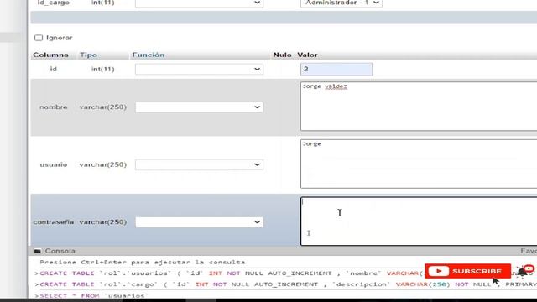Click the Columna header label

[50, 55]
